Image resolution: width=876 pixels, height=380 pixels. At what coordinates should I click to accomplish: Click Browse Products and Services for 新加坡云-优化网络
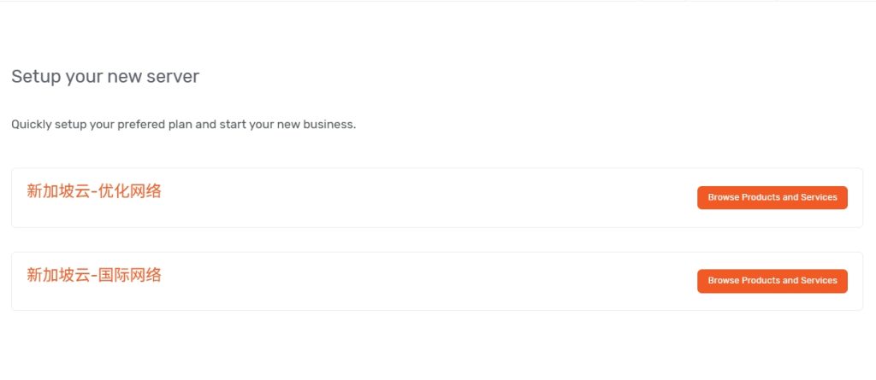(x=772, y=197)
